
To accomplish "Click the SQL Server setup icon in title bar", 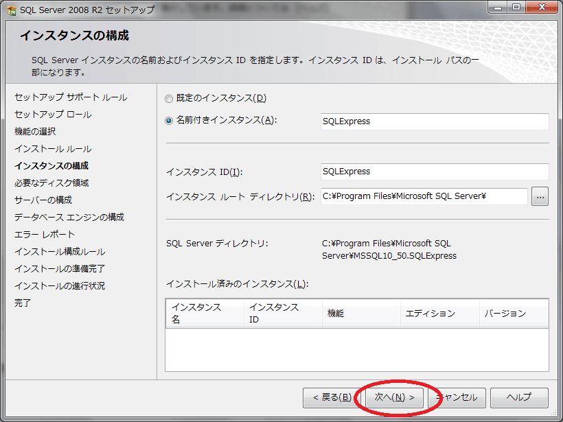I will pos(12,9).
